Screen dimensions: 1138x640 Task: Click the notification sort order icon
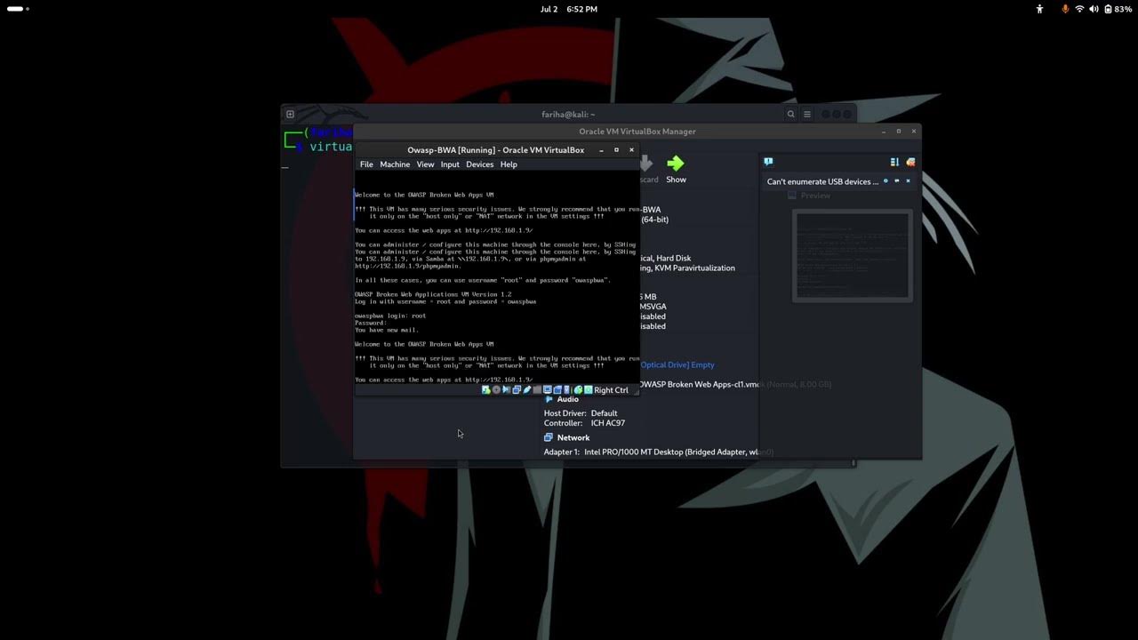(x=894, y=162)
